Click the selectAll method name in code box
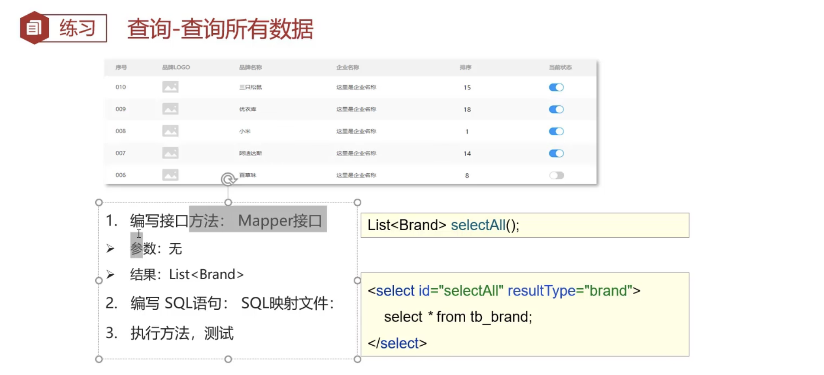This screenshot has height=375, width=824. coord(478,225)
